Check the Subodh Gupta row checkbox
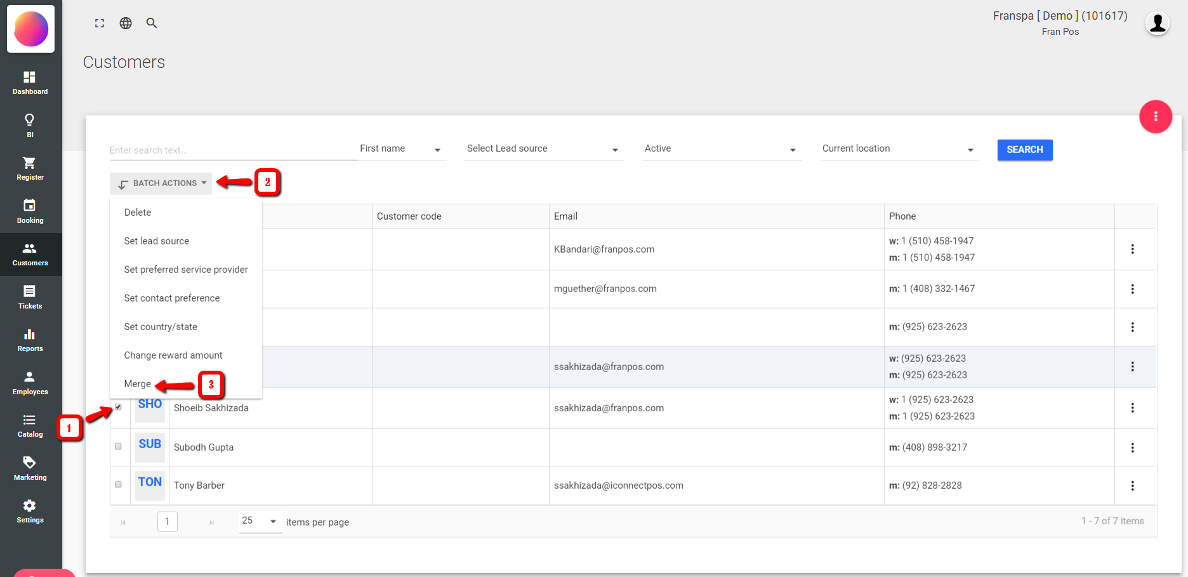 point(118,446)
